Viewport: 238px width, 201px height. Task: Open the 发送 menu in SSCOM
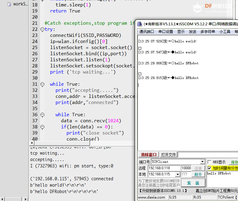pos(193,31)
